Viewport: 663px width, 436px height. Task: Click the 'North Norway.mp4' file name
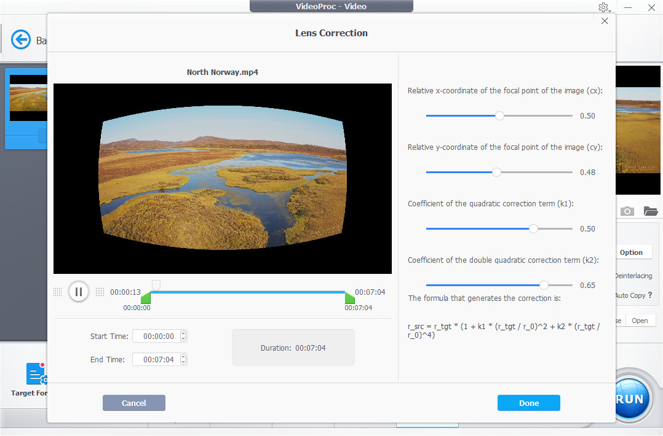coord(223,72)
